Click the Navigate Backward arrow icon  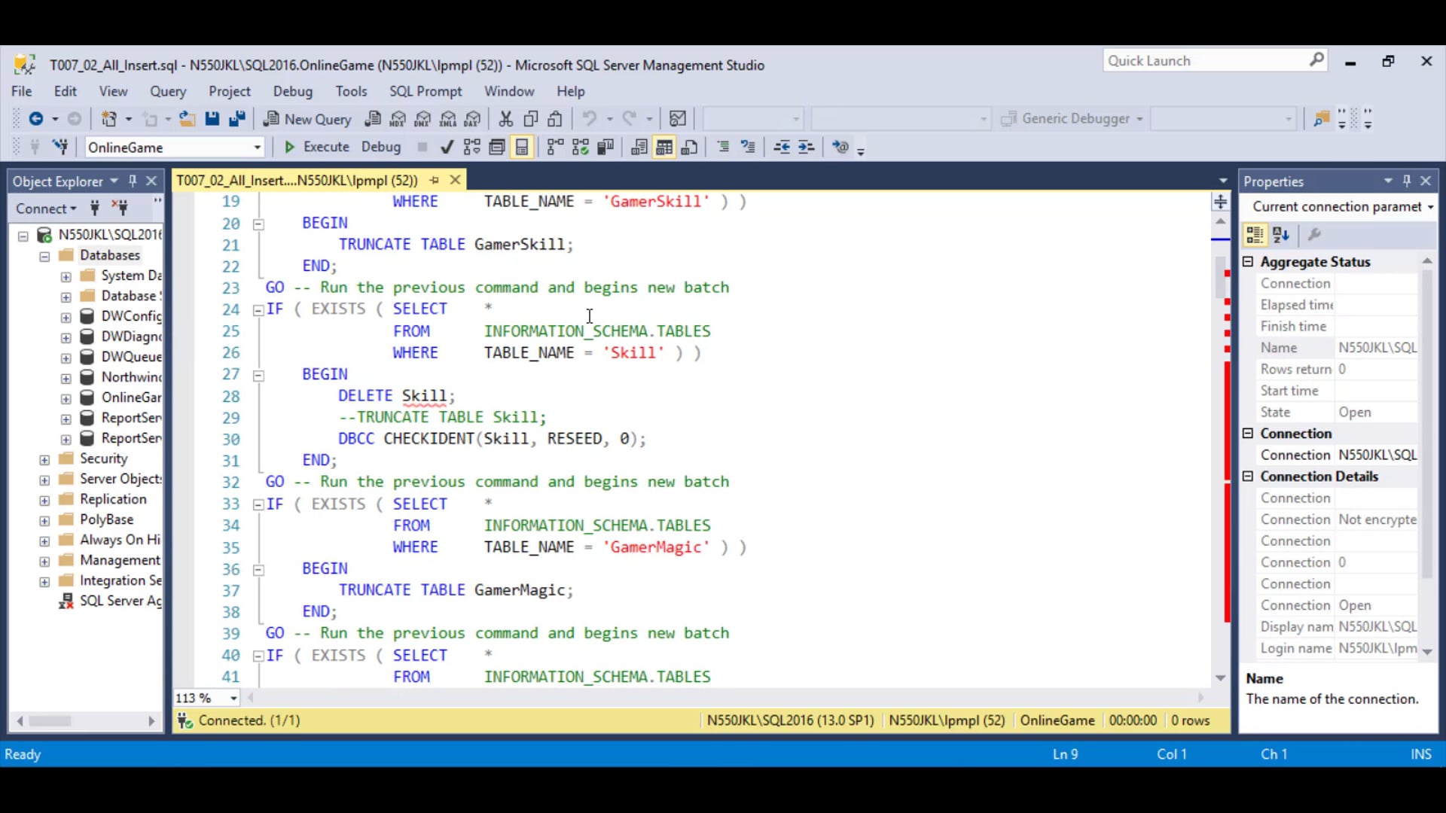pyautogui.click(x=35, y=119)
